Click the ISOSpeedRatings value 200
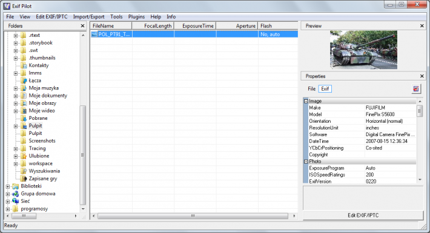The height and width of the screenshot is (233, 430). tap(369, 175)
